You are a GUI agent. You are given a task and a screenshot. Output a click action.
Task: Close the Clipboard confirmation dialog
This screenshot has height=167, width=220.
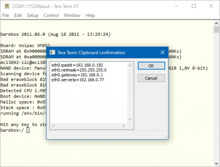point(162,52)
